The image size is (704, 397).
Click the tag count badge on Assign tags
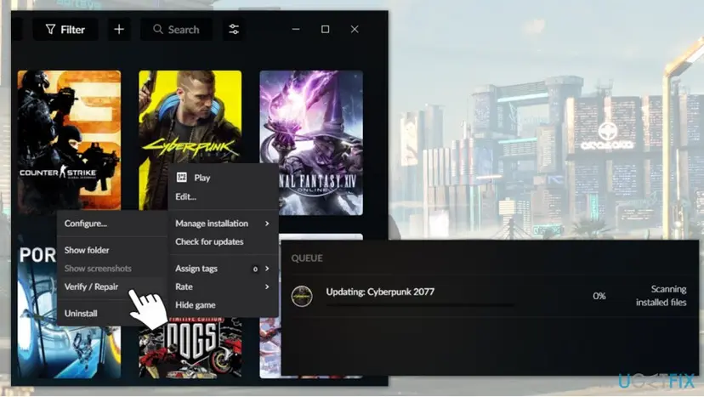point(255,269)
